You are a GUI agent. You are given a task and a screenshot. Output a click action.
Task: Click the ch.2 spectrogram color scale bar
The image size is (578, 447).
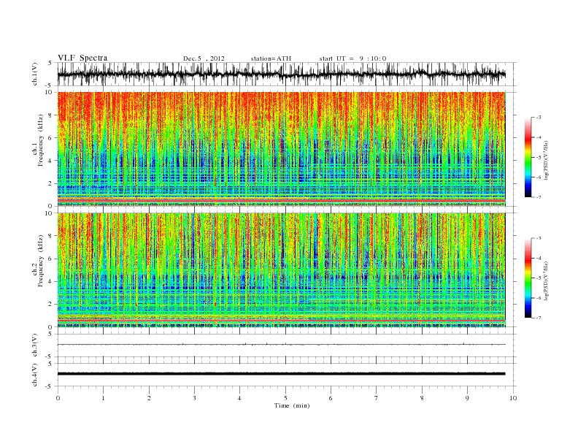pyautogui.click(x=528, y=278)
